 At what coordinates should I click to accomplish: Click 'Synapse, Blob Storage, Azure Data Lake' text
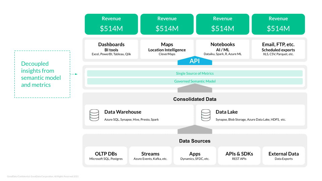click(243, 119)
